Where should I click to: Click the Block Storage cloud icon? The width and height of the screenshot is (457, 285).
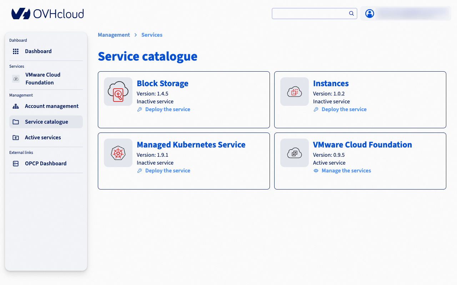tap(118, 92)
